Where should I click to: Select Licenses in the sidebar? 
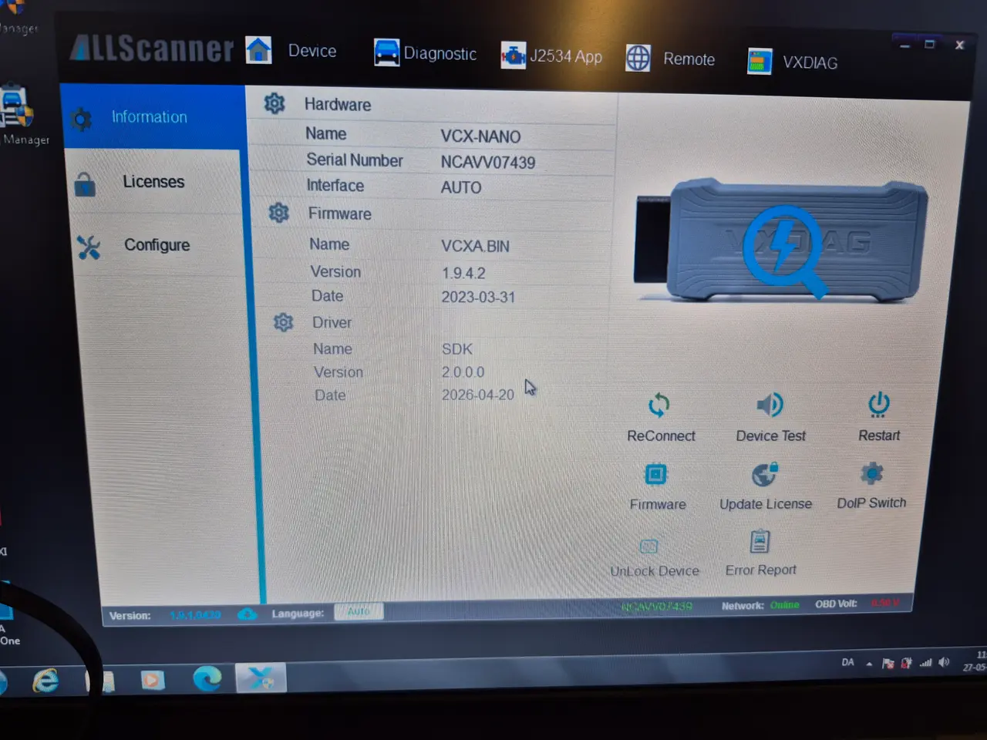coord(153,182)
